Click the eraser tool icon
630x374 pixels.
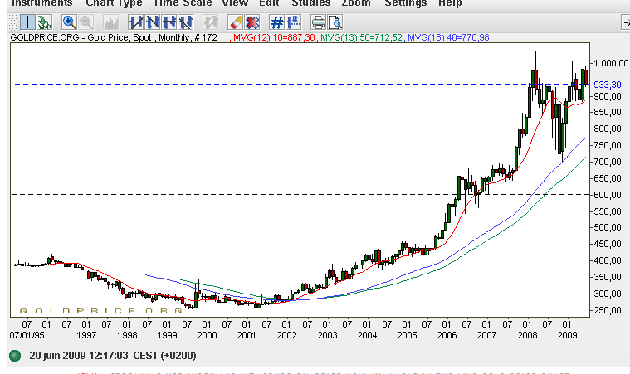(235, 22)
